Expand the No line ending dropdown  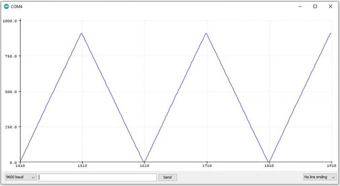click(x=319, y=177)
